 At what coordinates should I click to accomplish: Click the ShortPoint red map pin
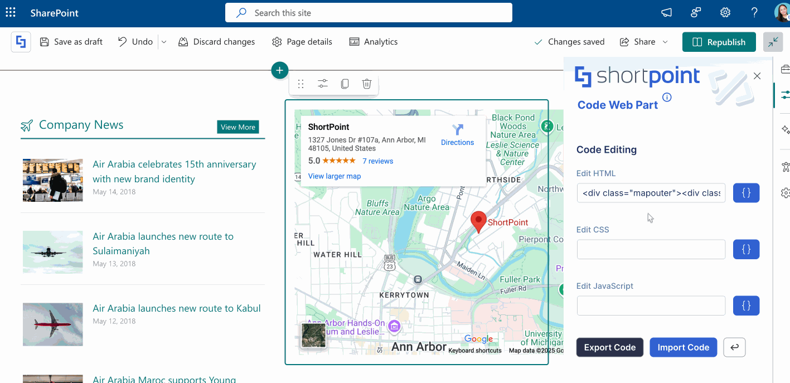tap(478, 222)
